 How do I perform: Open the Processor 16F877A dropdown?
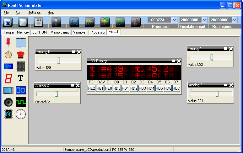[175, 20]
